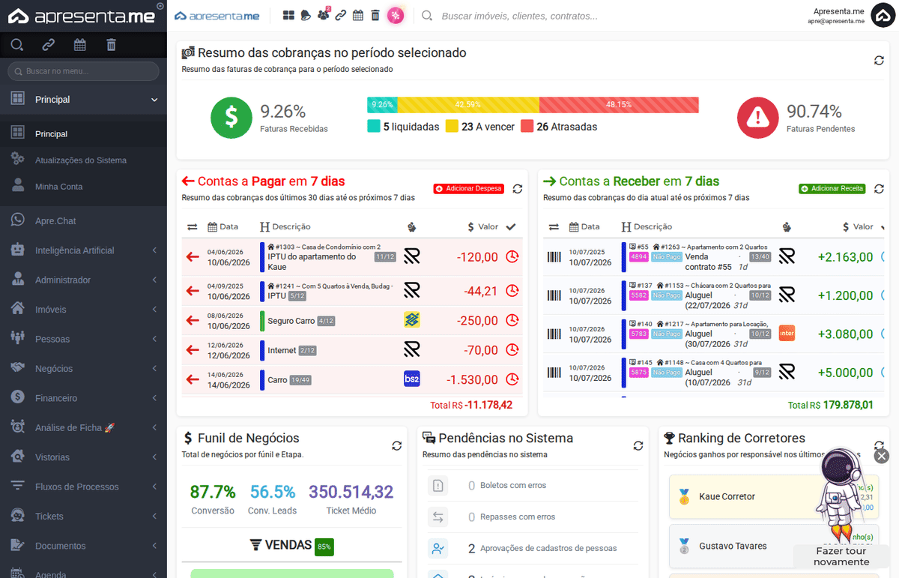This screenshot has height=578, width=899.
Task: Click the barcode icon on +1.200,00 row
Action: pos(554,295)
